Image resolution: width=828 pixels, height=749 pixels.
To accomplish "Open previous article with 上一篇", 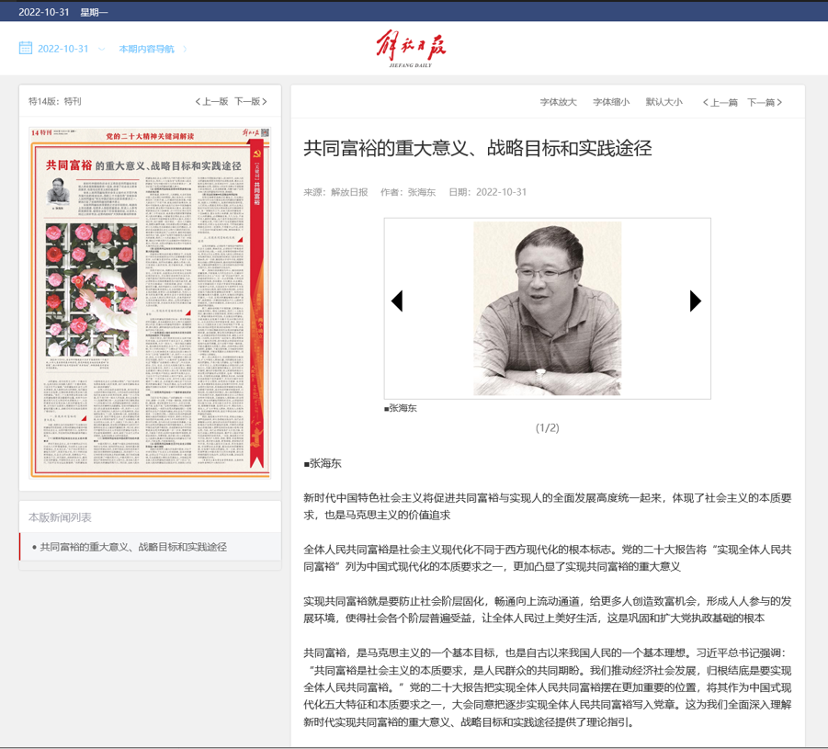I will click(x=720, y=102).
